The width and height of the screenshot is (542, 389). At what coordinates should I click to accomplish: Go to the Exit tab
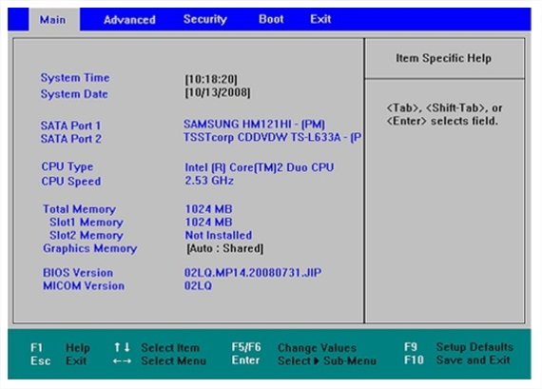320,19
